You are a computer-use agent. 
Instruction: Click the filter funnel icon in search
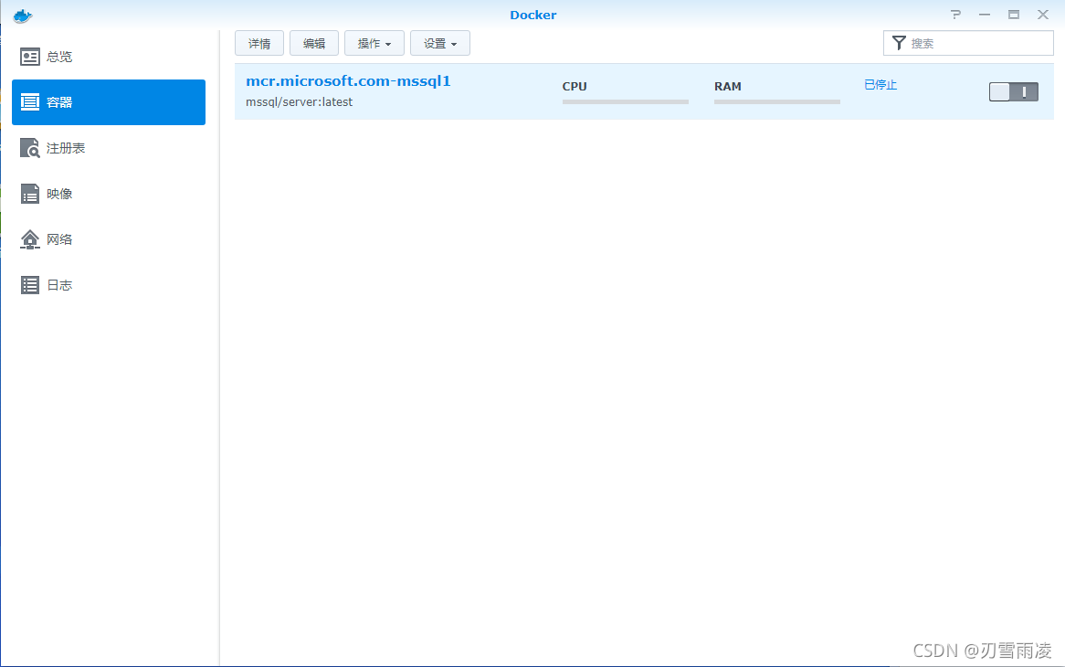[x=899, y=43]
